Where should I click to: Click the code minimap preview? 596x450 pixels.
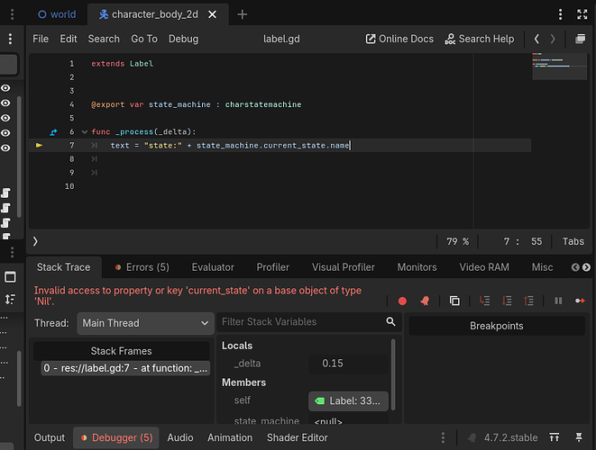[560, 67]
